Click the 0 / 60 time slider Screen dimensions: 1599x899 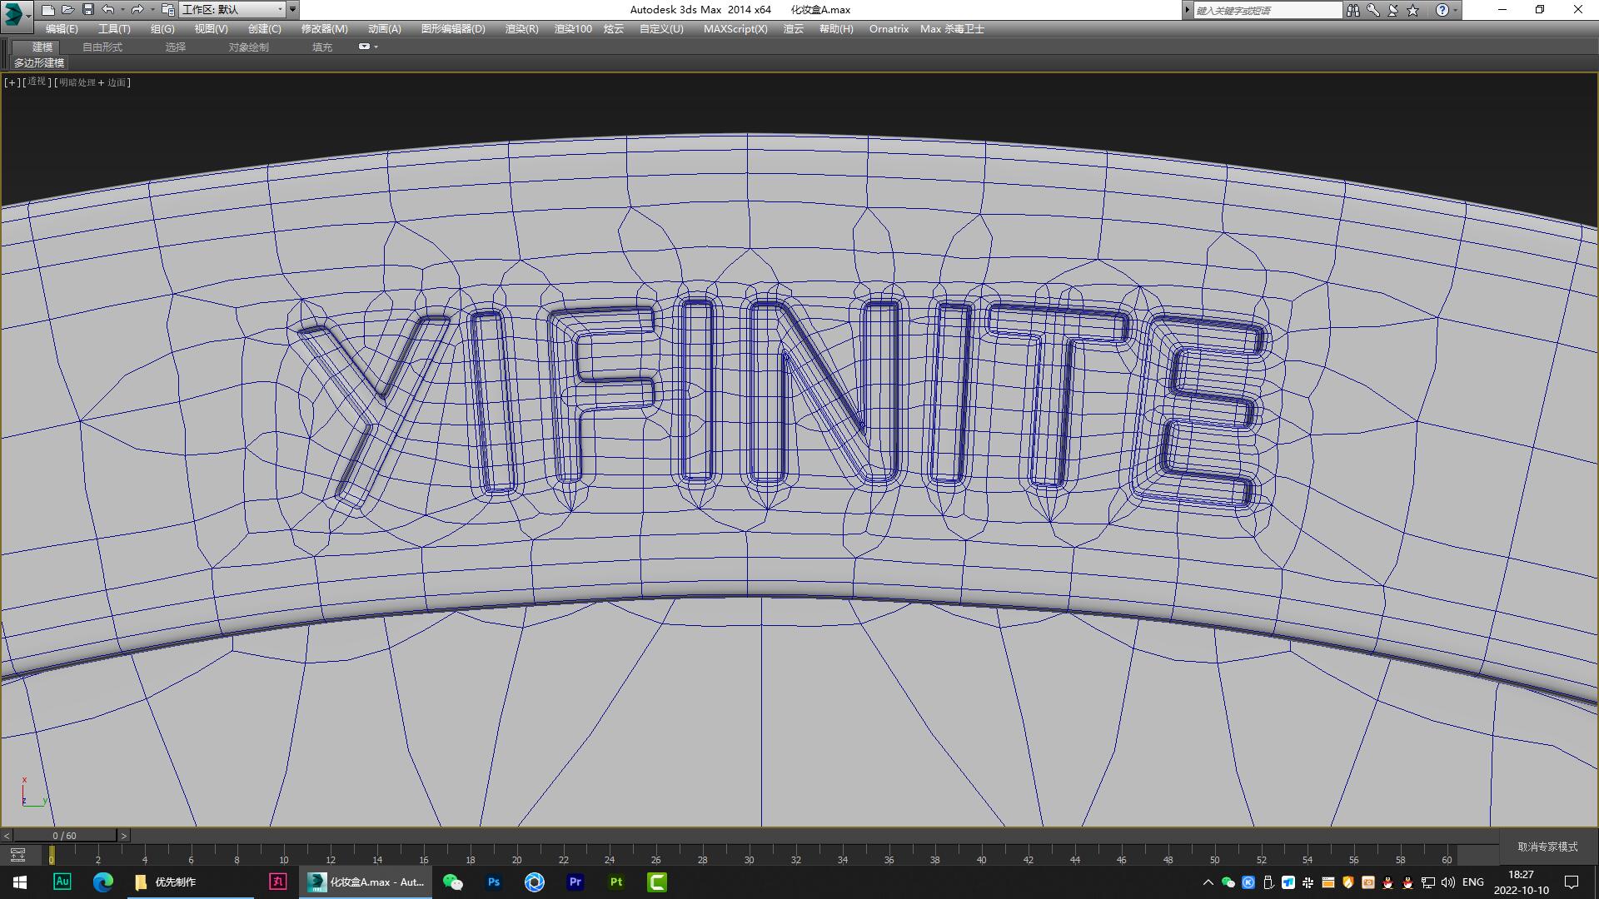[64, 835]
